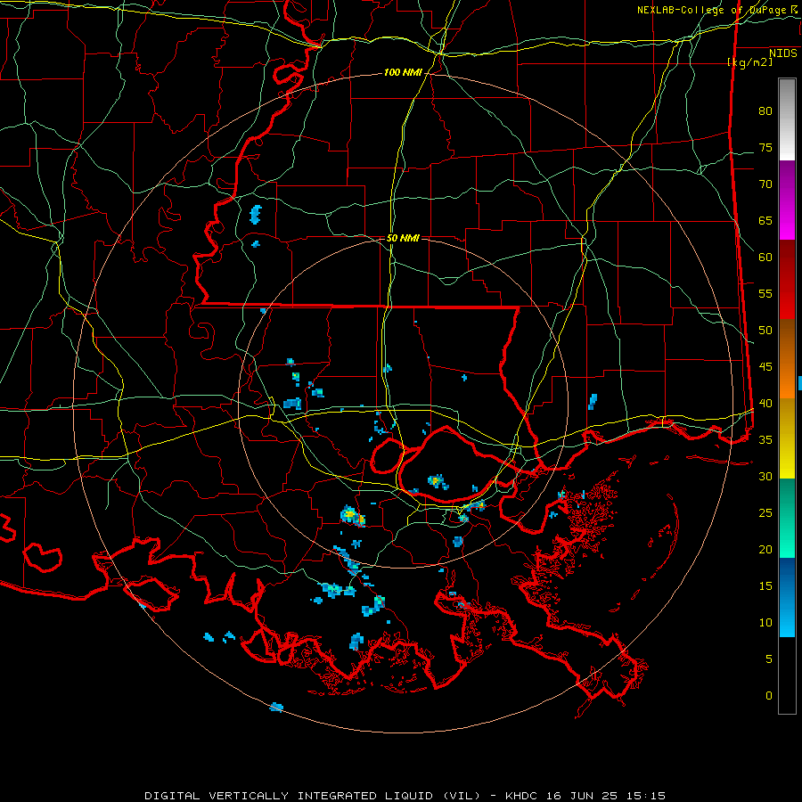Click the 40 value on the scale
The height and width of the screenshot is (802, 802).
(x=765, y=403)
